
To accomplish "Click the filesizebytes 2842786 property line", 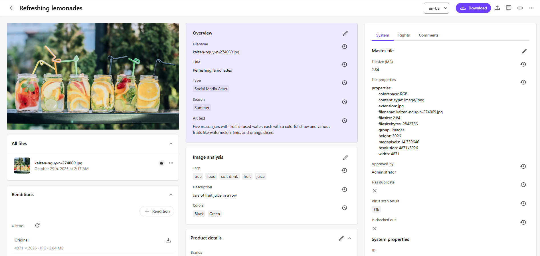I will [398, 124].
